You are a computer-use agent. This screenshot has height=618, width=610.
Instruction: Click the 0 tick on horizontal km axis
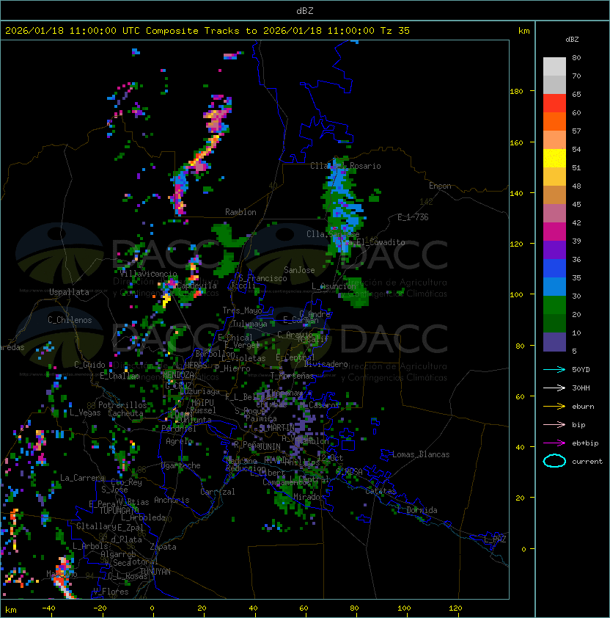point(152,608)
